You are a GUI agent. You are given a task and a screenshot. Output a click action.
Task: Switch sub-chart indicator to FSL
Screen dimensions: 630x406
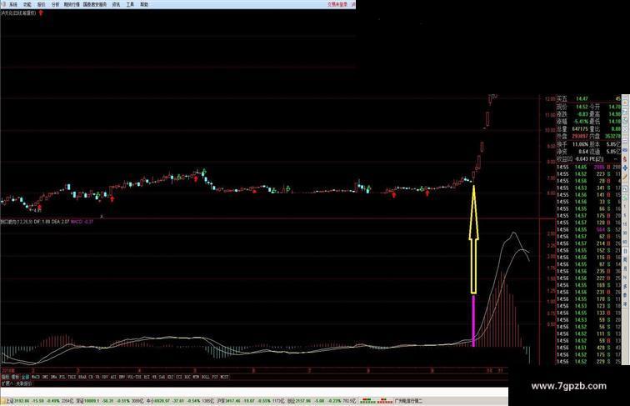point(62,377)
